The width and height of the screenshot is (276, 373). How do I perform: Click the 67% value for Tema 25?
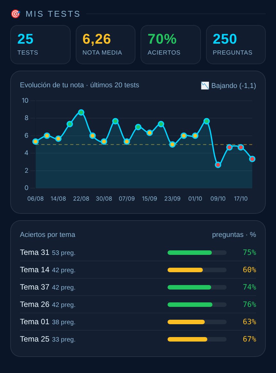(x=249, y=339)
